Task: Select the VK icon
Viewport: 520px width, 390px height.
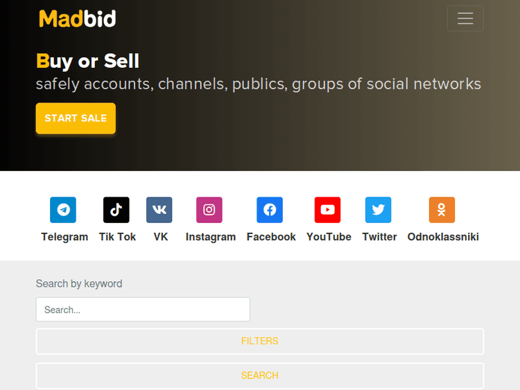Action: (x=159, y=209)
